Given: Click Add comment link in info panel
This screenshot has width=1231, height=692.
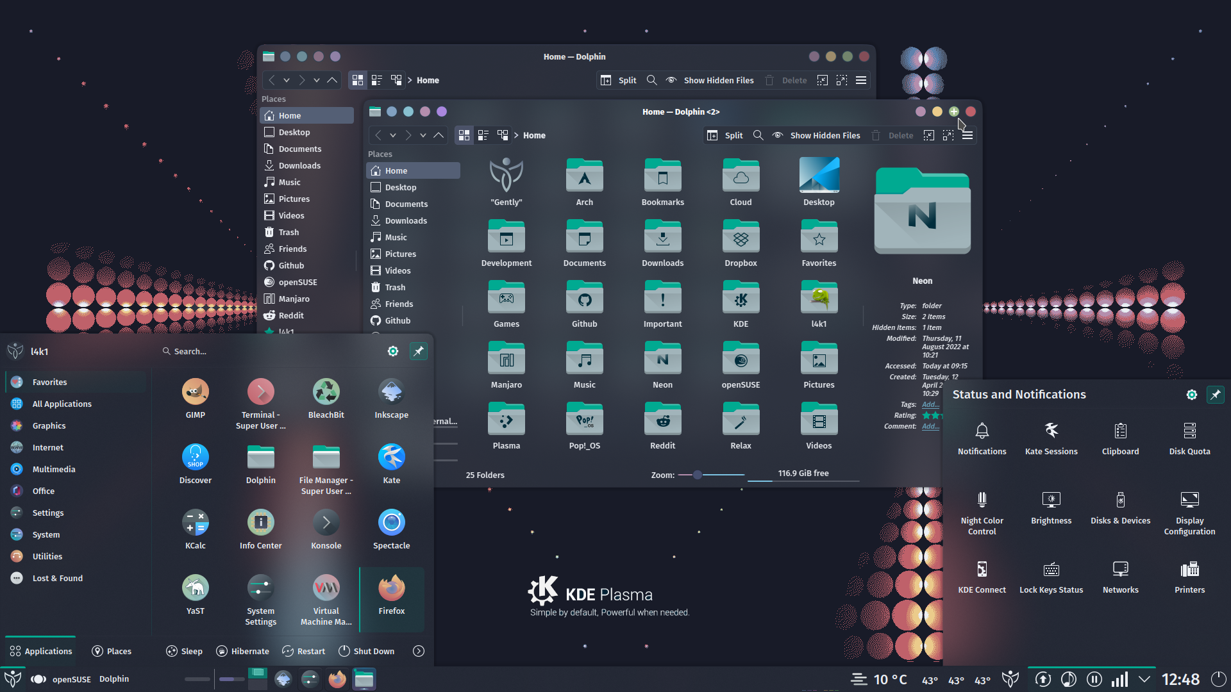Looking at the screenshot, I should click(x=930, y=426).
